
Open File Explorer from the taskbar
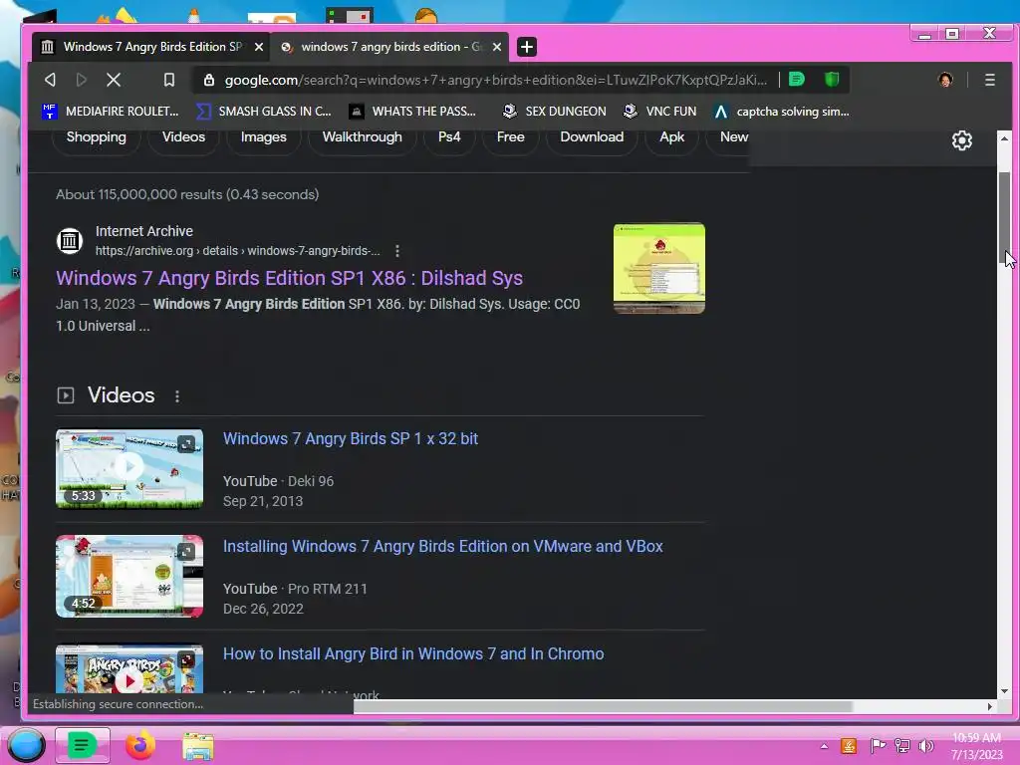click(x=198, y=747)
